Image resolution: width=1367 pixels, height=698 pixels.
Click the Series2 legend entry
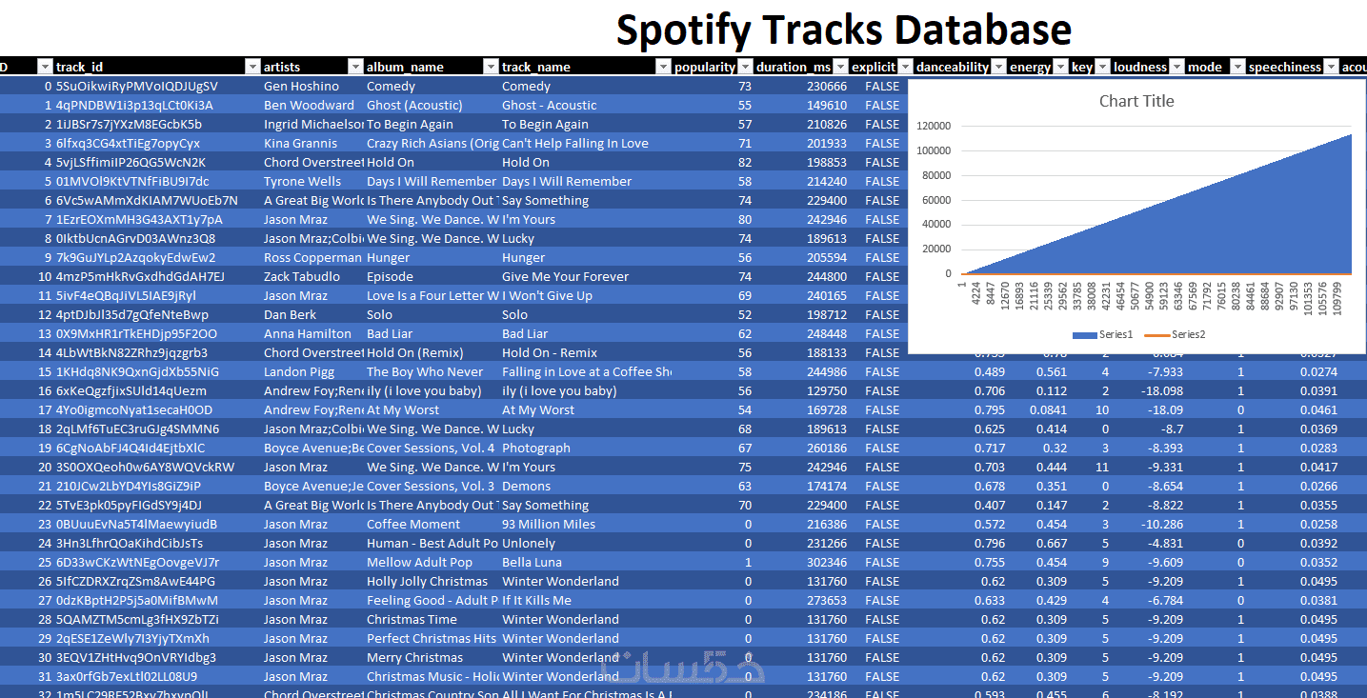pyautogui.click(x=1181, y=334)
